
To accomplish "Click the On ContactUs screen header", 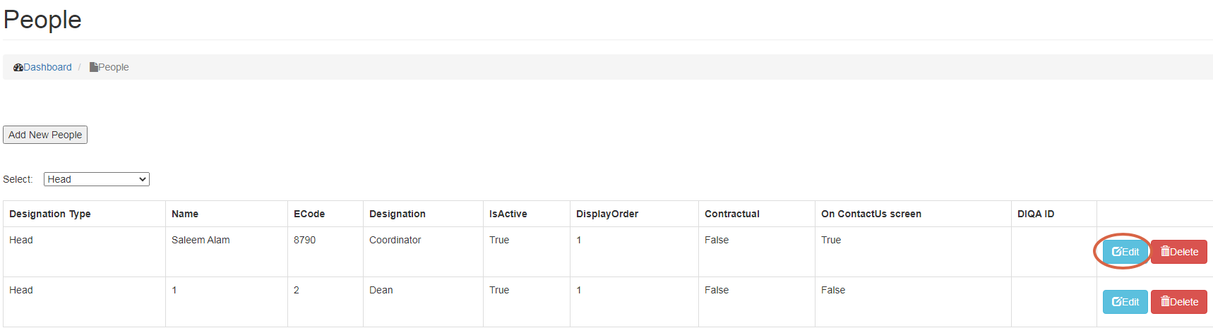I will (871, 214).
